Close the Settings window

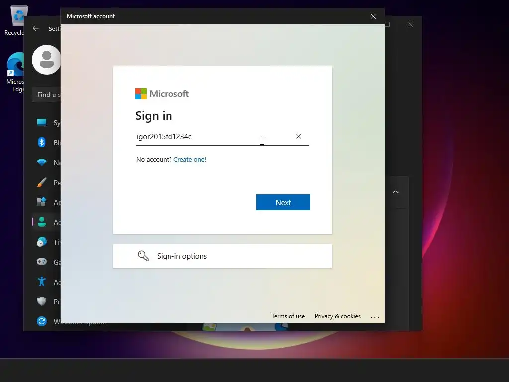pyautogui.click(x=410, y=25)
